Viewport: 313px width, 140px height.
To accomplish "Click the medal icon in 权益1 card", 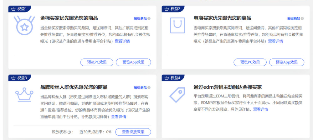I will click(x=24, y=25).
